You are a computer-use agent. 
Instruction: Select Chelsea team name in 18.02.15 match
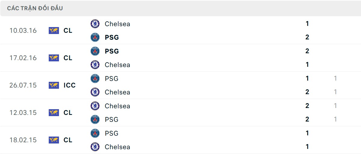[117, 147]
